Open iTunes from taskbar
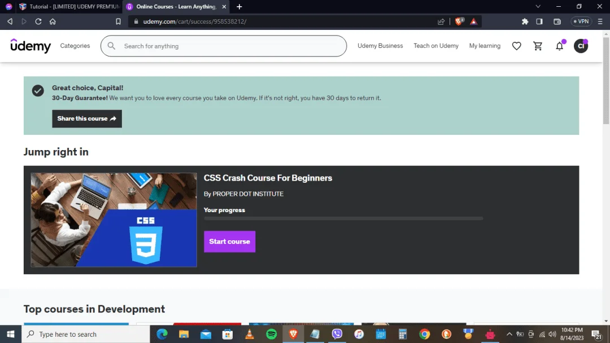The width and height of the screenshot is (610, 343). click(x=359, y=334)
